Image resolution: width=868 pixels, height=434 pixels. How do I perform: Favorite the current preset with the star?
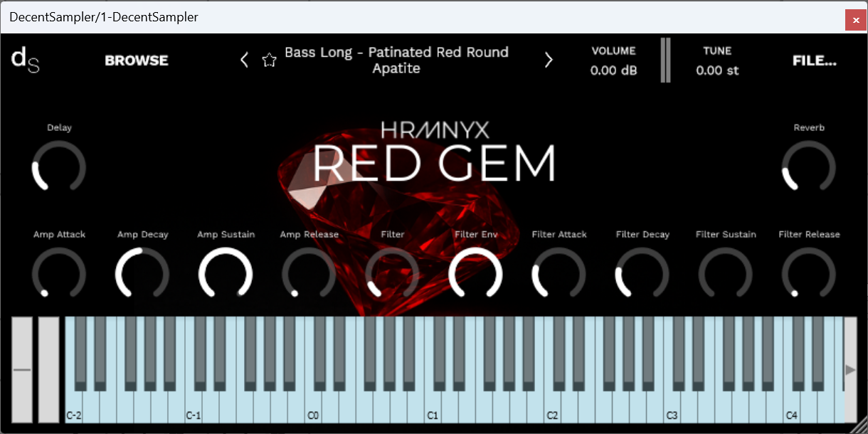269,60
